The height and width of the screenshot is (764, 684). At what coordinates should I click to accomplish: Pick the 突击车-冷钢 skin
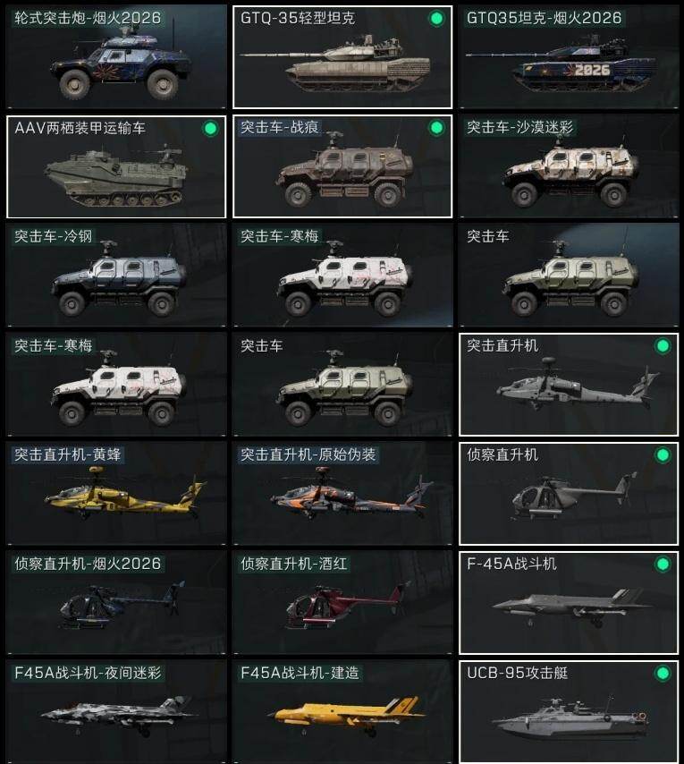coord(116,276)
